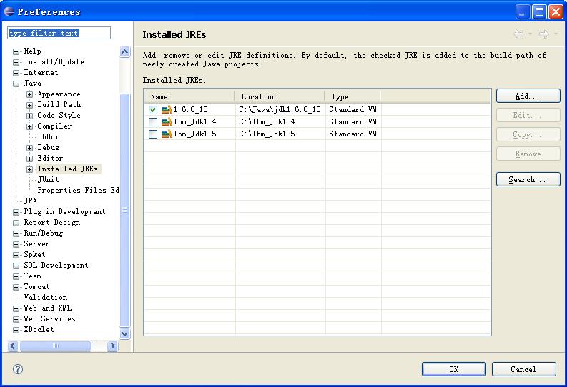The image size is (567, 387).
Task: Expand the Compiler node
Action: click(x=29, y=126)
